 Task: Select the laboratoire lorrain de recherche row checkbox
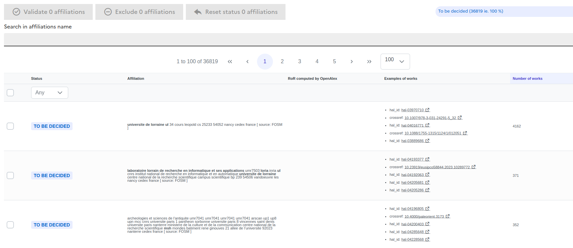click(10, 175)
